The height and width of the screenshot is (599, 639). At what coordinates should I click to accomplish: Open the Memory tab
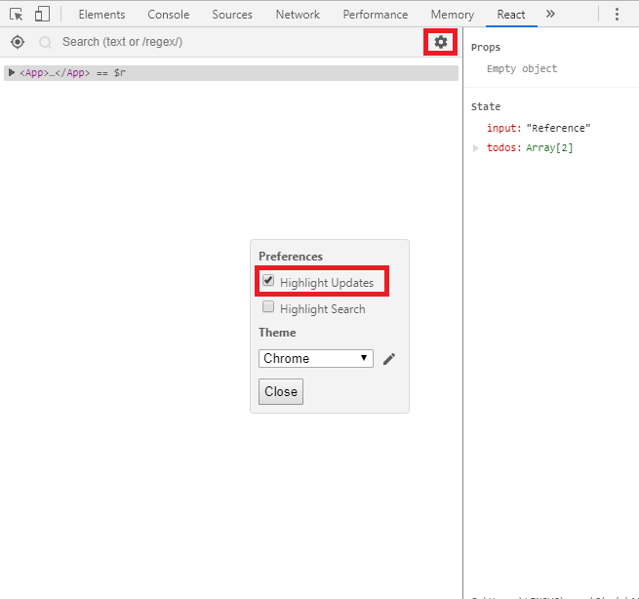tap(453, 15)
